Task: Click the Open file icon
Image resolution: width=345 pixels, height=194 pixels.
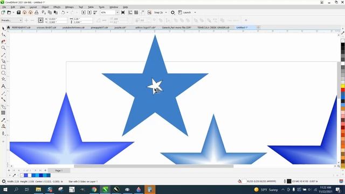Action: pos(9,12)
